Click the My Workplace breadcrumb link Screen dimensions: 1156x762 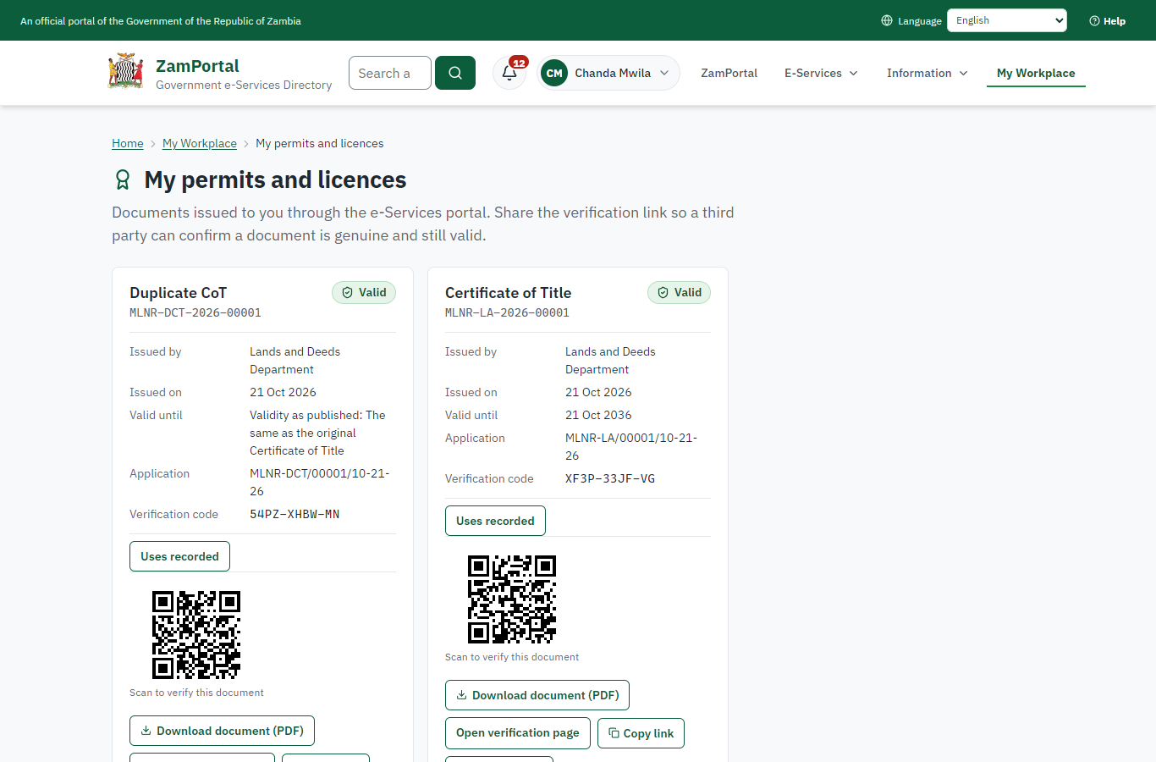[200, 143]
